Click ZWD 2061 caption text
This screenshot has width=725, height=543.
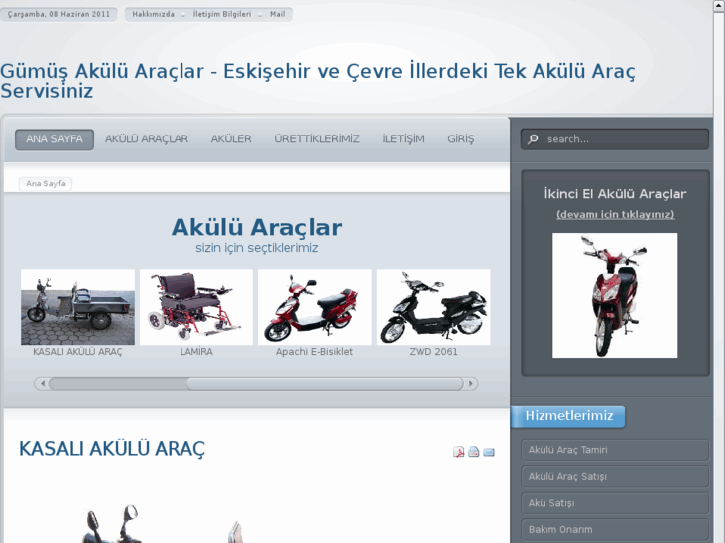(433, 352)
